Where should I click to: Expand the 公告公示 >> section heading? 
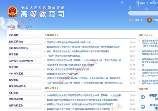pos(146,35)
